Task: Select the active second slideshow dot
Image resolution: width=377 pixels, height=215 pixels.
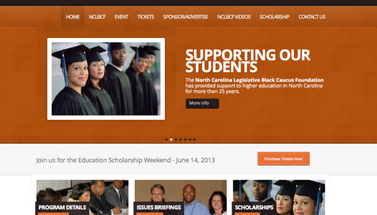Action: pos(171,139)
